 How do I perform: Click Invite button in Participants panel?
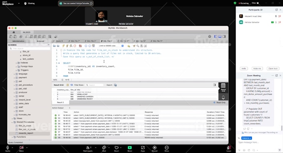tap(244, 69)
